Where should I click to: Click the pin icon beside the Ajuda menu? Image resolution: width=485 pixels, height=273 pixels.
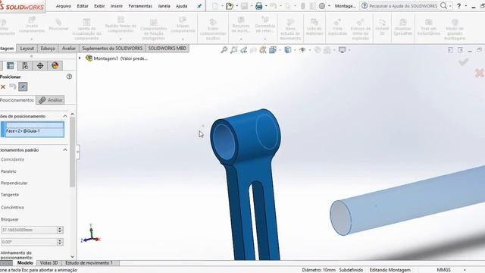[x=199, y=6]
